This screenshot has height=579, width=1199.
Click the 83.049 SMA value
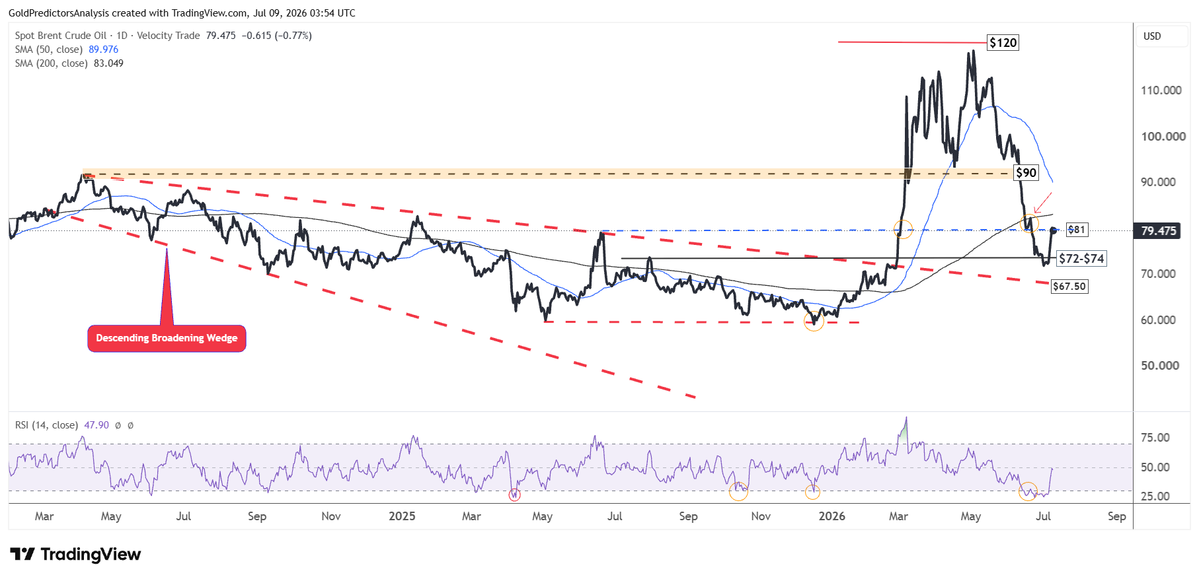(108, 63)
